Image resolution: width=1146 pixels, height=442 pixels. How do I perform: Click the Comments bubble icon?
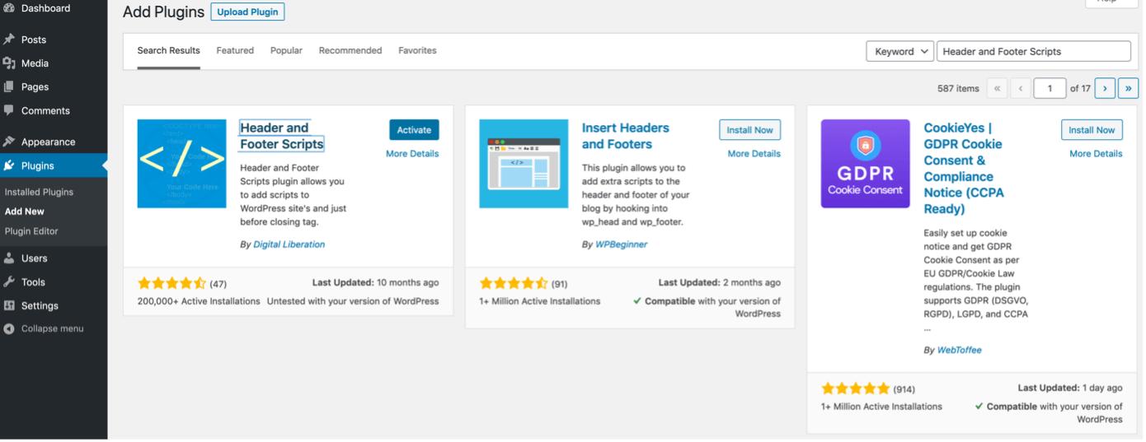pyautogui.click(x=9, y=110)
